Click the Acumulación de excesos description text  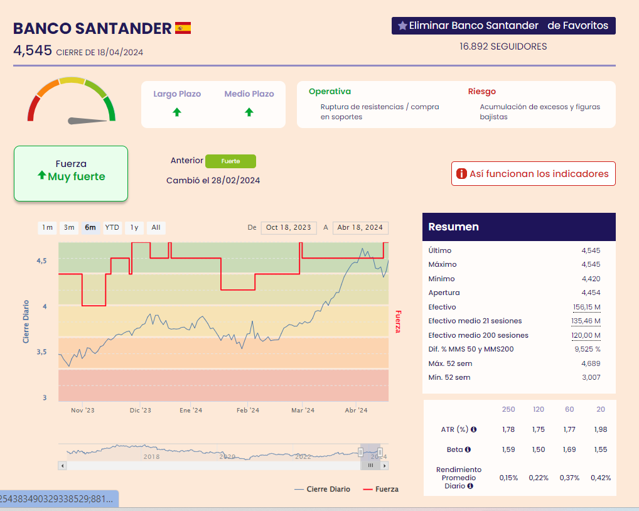[540, 112]
